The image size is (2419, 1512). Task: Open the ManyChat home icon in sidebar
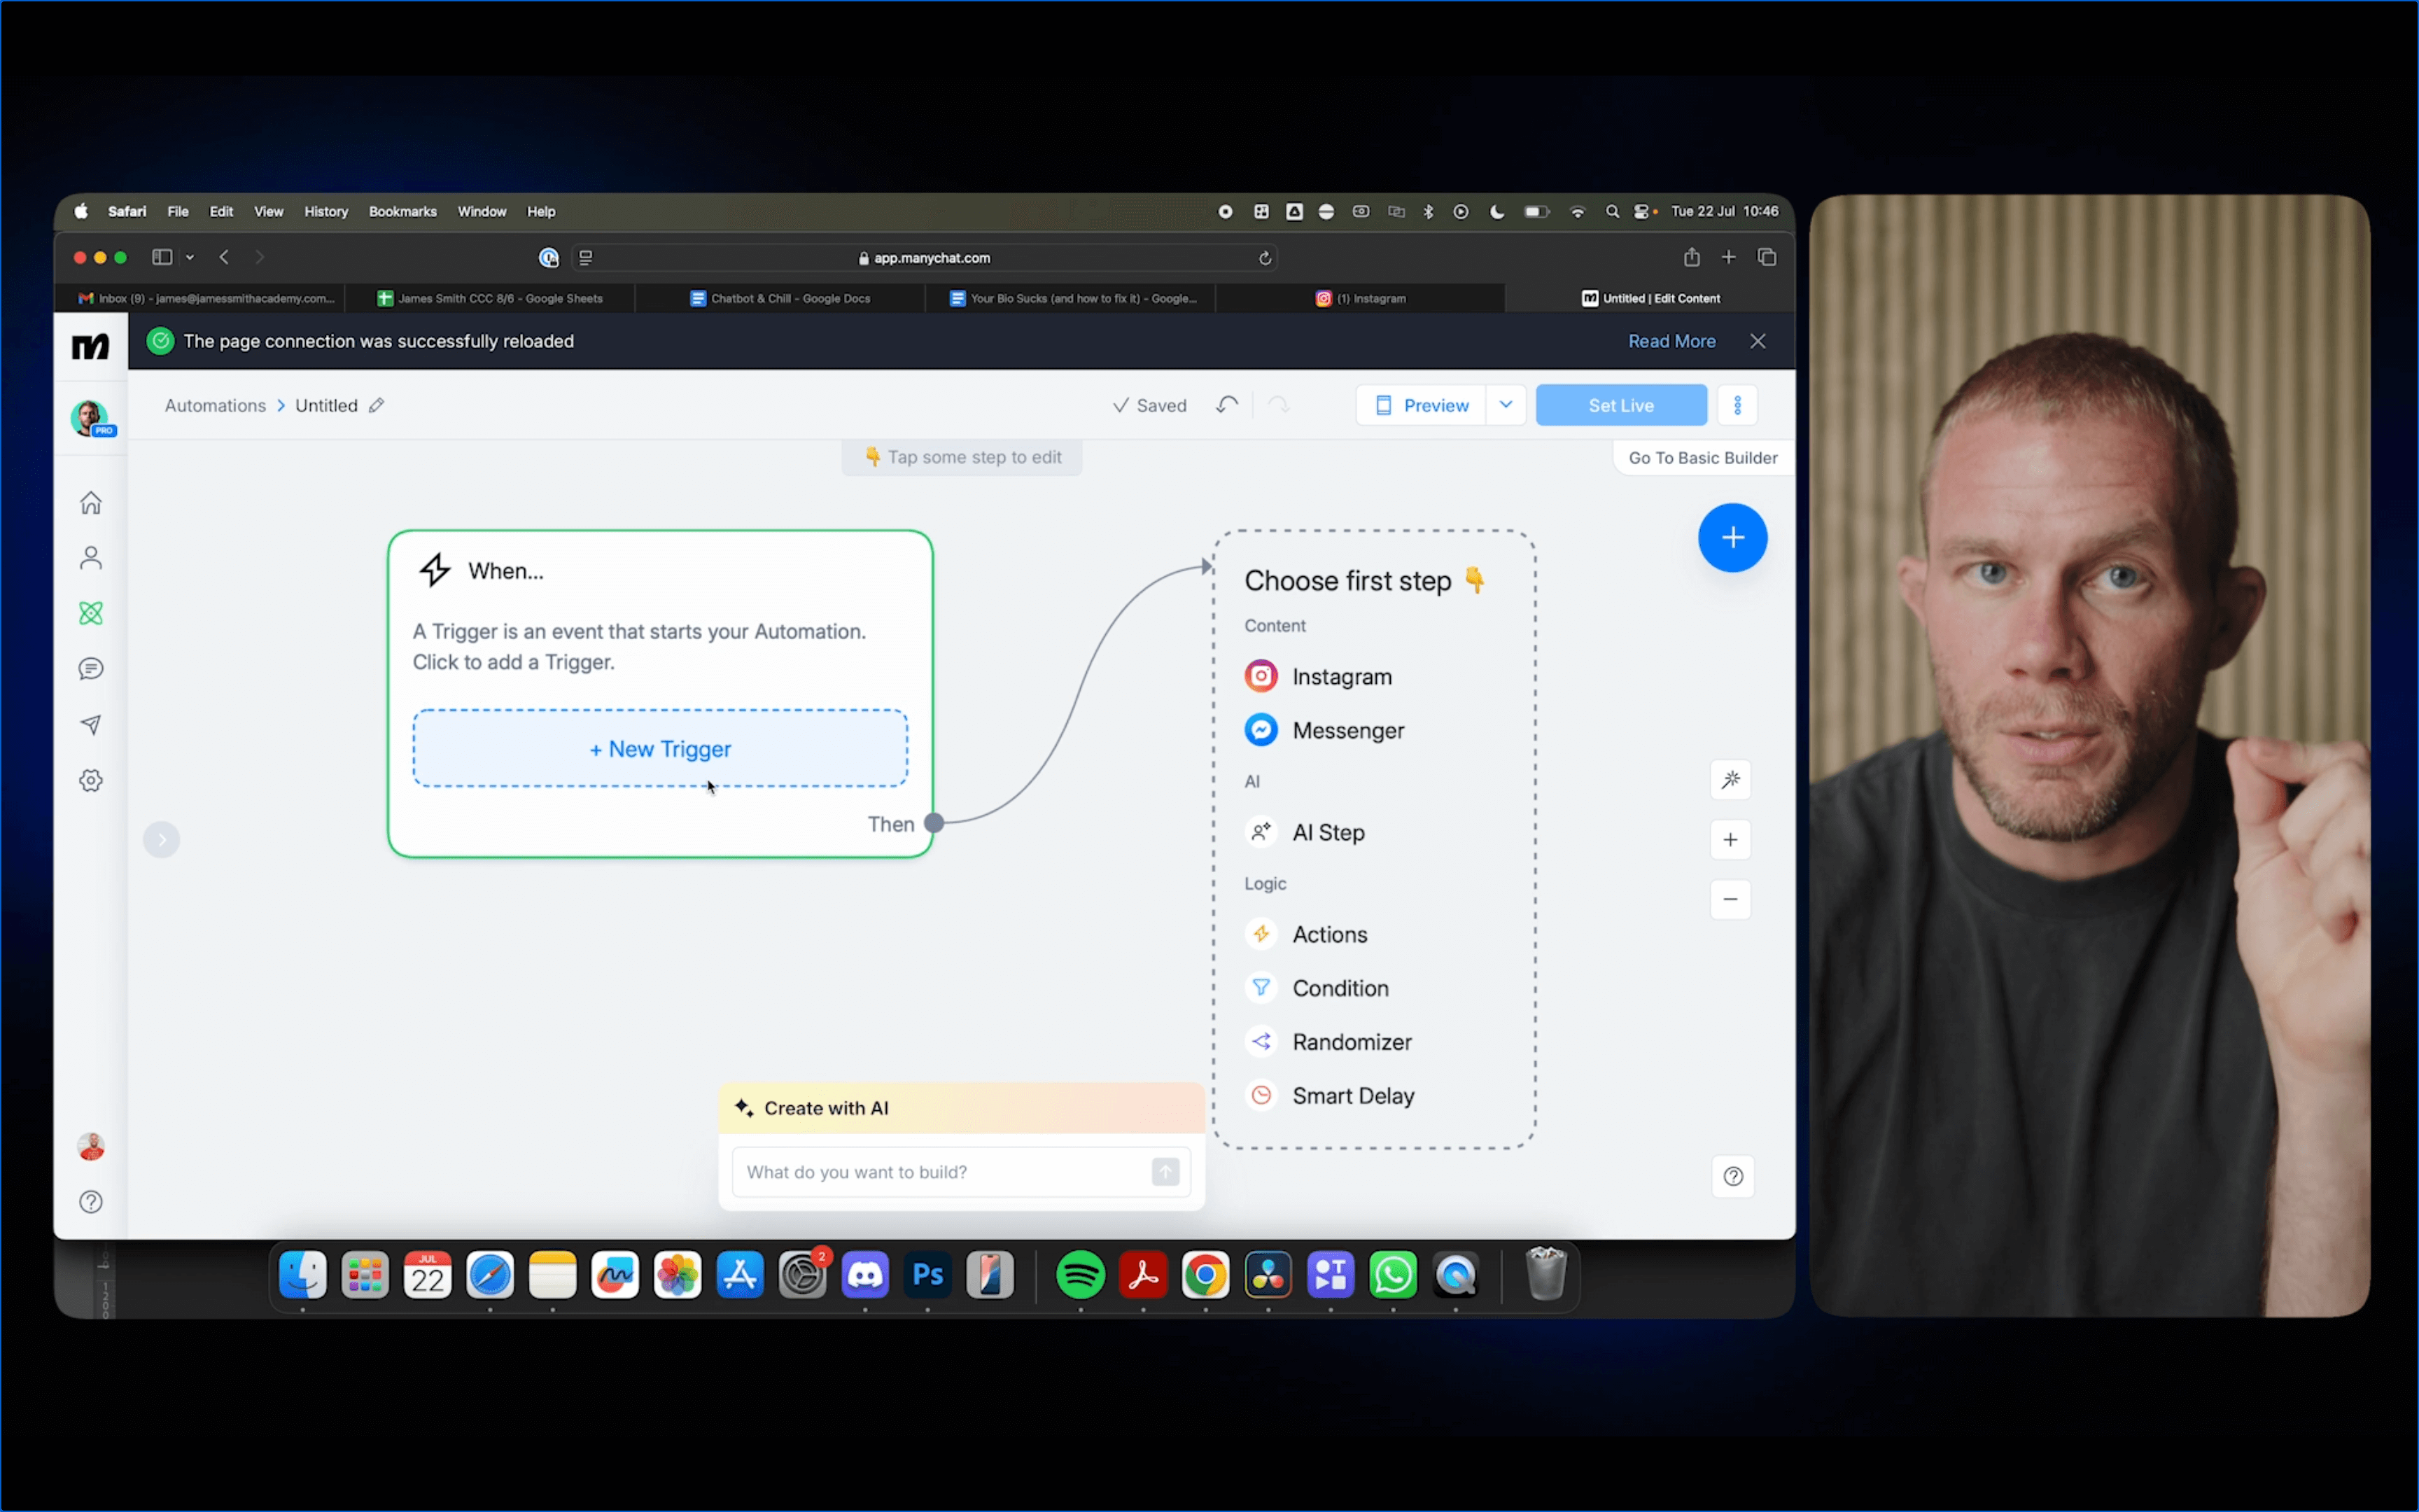(91, 502)
